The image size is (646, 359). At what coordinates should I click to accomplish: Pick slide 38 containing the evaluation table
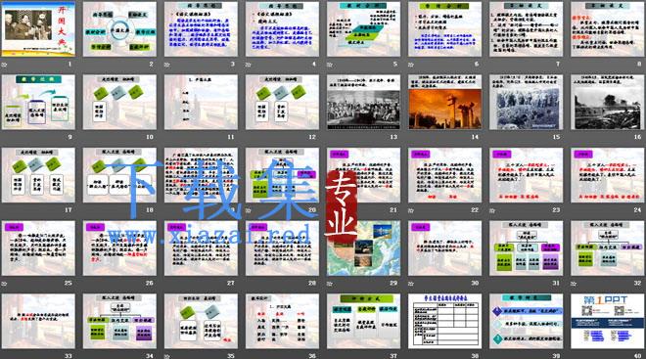click(445, 321)
